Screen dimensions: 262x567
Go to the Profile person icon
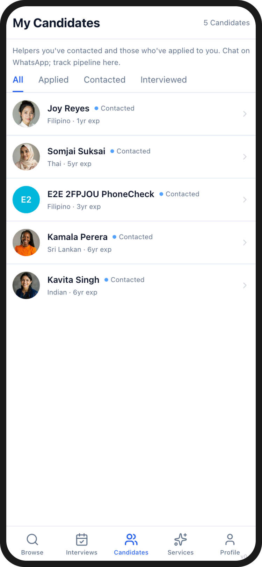click(230, 540)
